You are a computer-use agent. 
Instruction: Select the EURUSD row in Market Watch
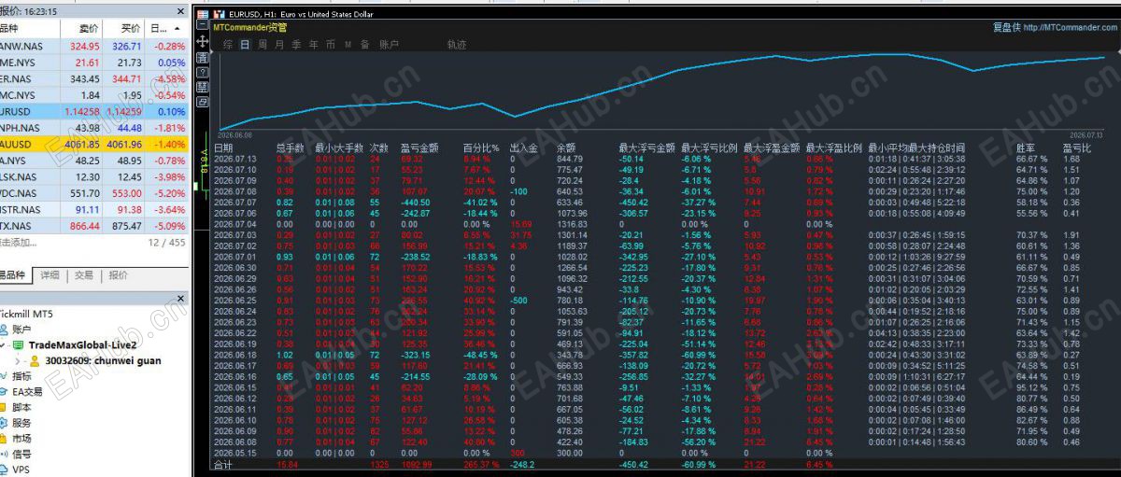[95, 111]
